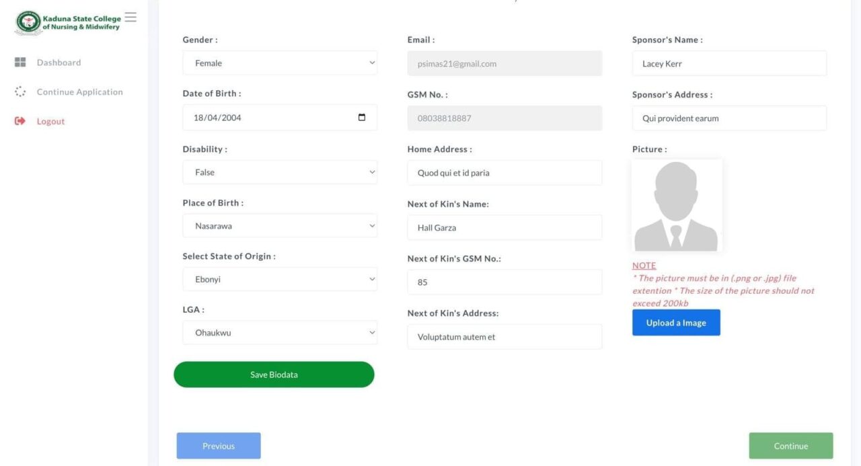Expand the Disability dropdown

tap(280, 172)
